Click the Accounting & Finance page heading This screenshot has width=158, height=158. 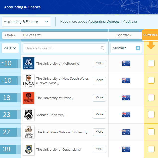tap(22, 7)
